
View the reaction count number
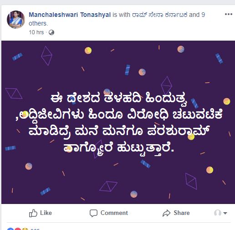35,229
